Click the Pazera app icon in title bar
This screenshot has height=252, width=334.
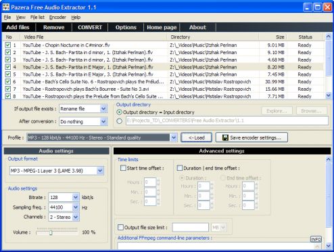[6, 7]
